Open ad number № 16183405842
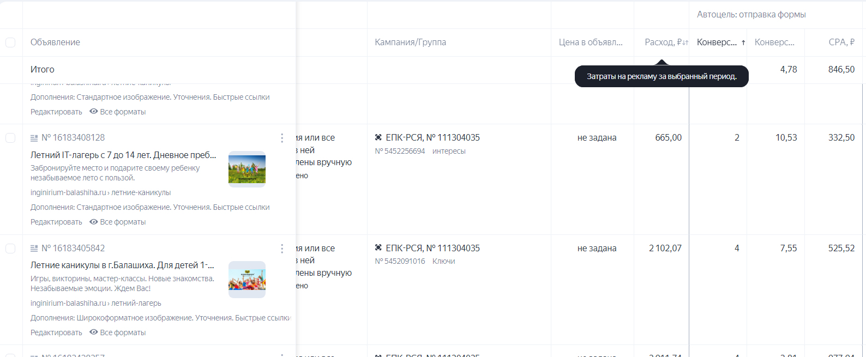Image resolution: width=866 pixels, height=357 pixels. 73,248
